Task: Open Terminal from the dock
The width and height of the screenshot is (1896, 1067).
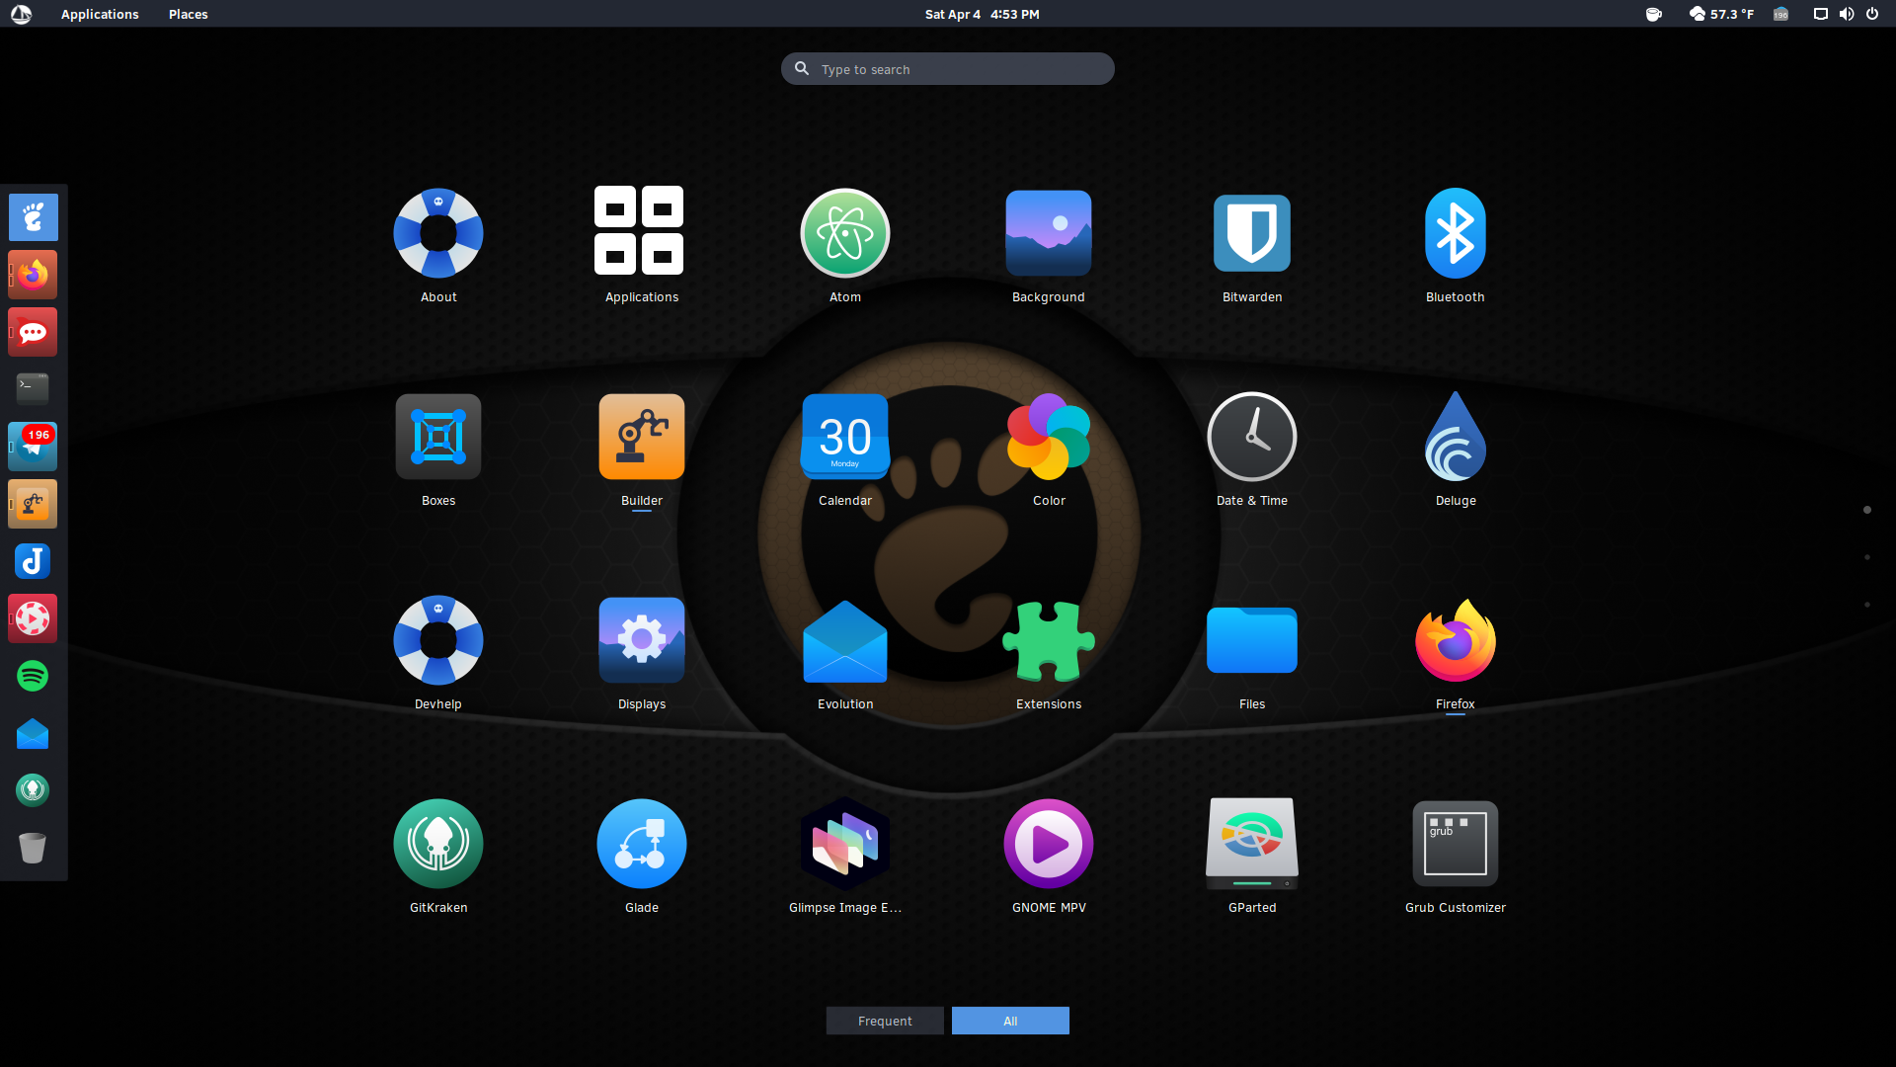Action: point(33,389)
